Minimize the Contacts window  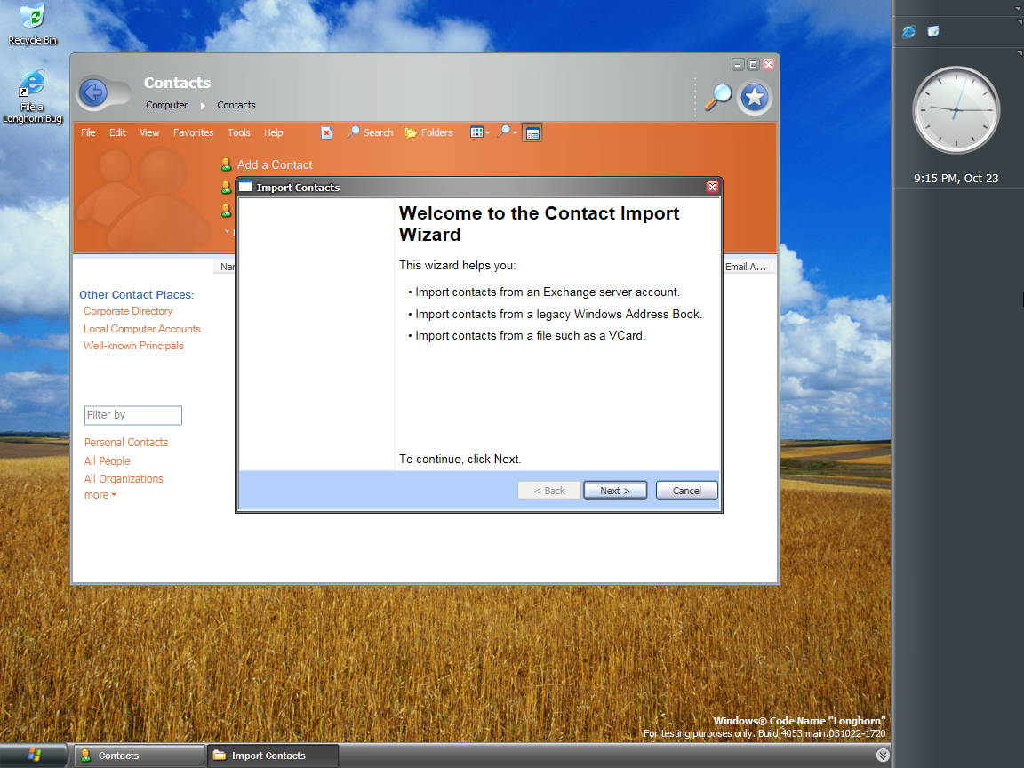point(738,64)
